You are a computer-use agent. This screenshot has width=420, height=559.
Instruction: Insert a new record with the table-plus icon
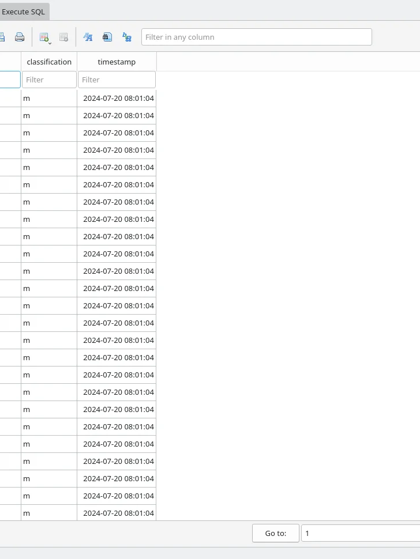(44, 37)
